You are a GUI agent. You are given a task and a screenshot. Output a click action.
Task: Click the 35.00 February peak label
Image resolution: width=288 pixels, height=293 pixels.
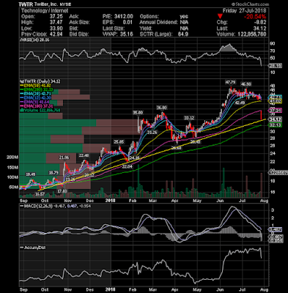pyautogui.click(x=138, y=113)
